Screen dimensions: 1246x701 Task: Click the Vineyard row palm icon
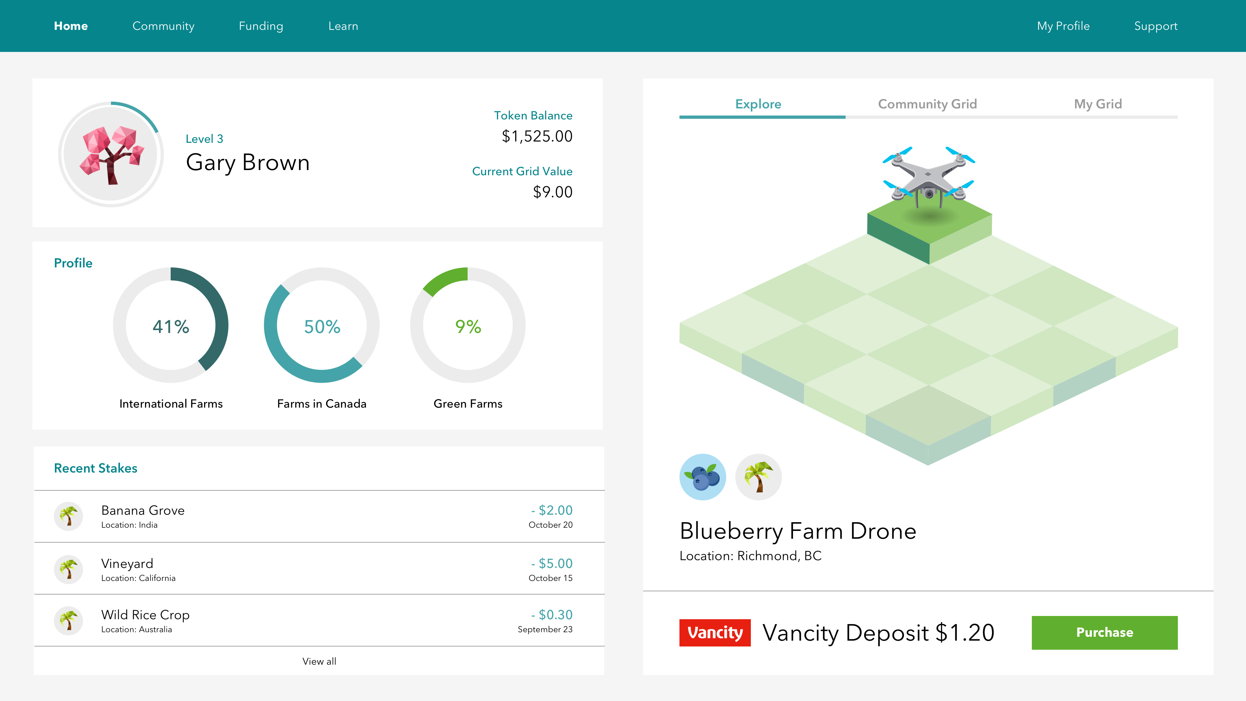pos(68,569)
